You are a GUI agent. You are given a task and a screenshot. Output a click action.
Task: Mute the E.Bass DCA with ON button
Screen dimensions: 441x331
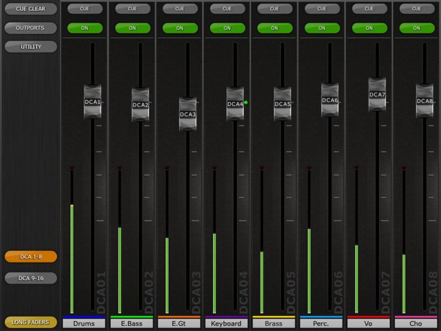pyautogui.click(x=132, y=28)
